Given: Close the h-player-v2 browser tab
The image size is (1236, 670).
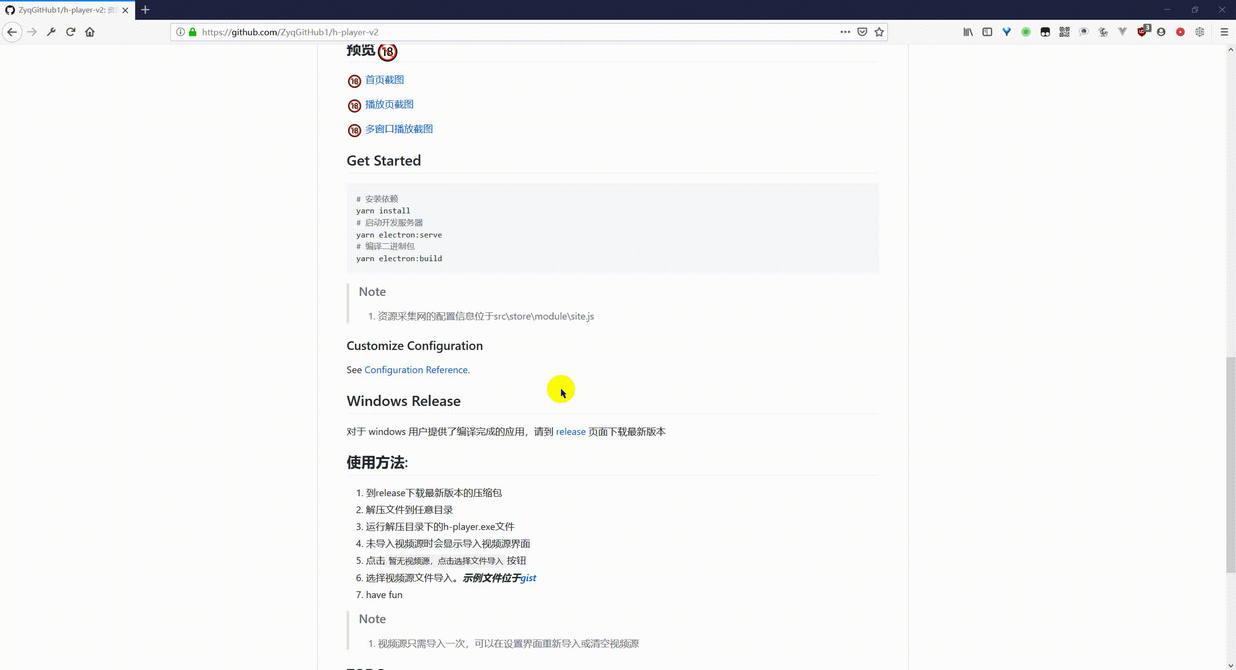Looking at the screenshot, I should coord(126,10).
